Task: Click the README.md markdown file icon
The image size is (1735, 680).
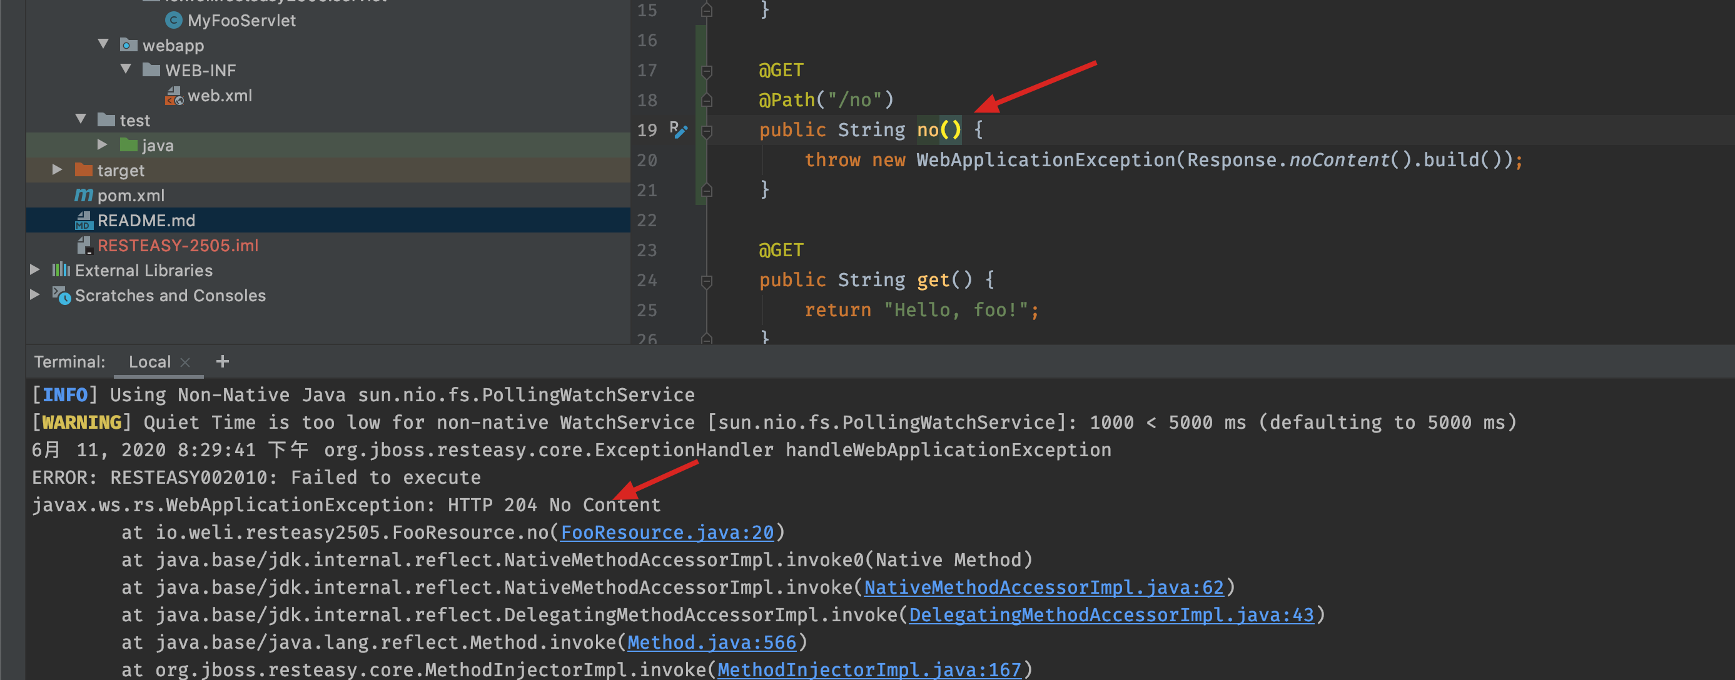Action: 84,221
